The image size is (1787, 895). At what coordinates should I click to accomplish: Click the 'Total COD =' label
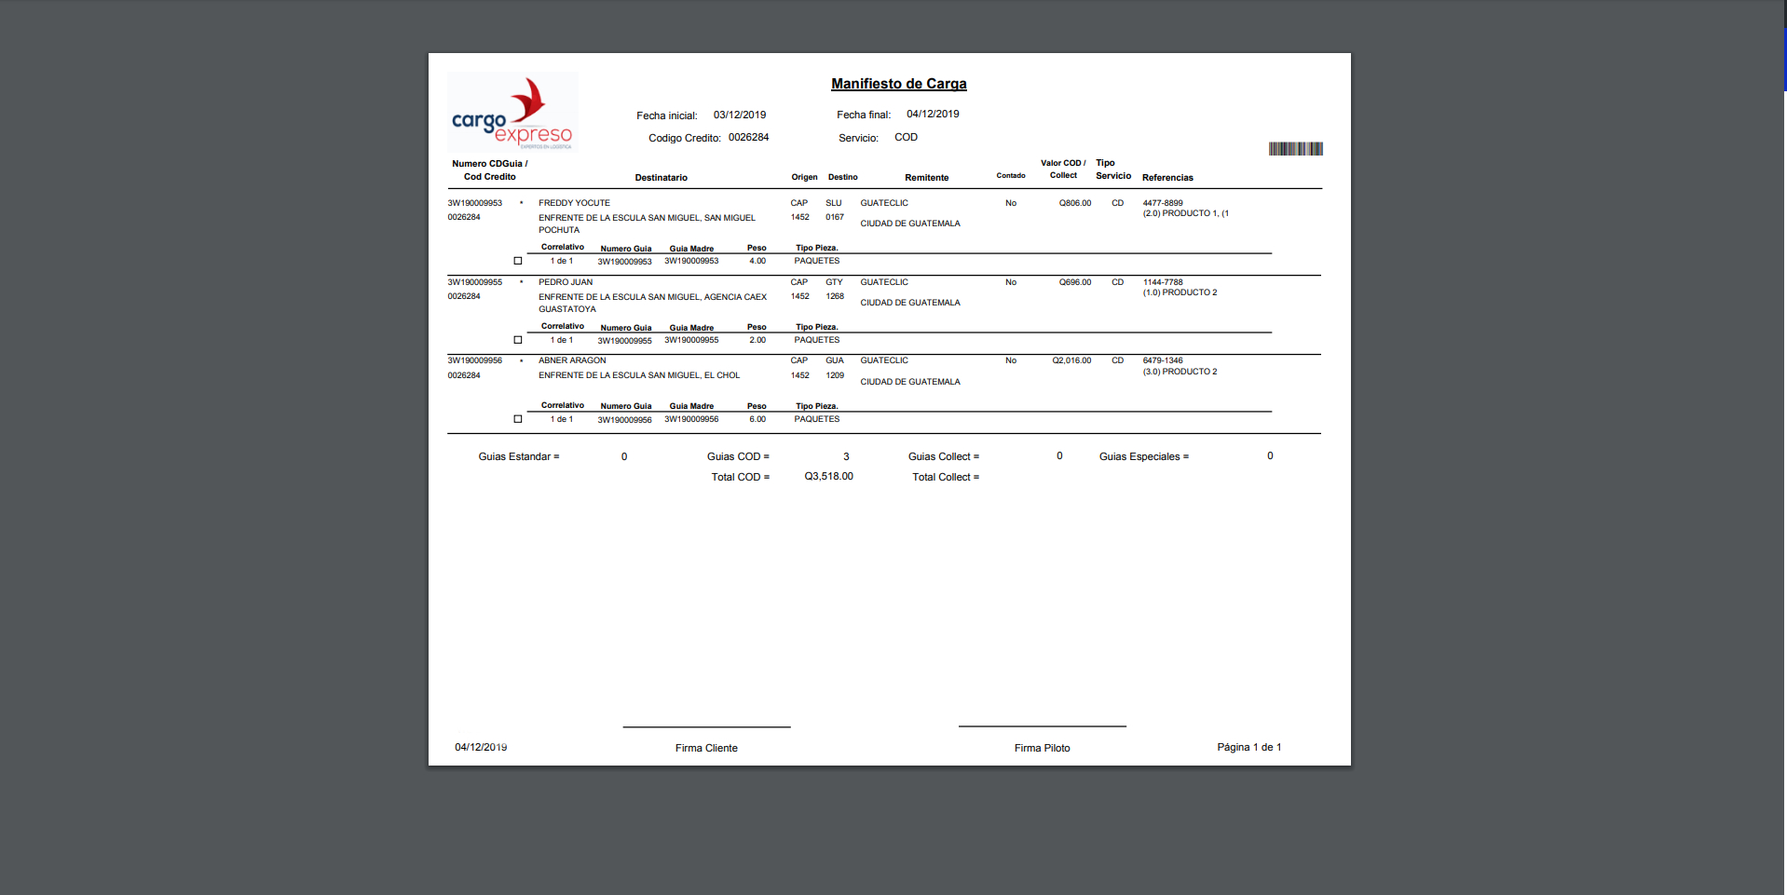(x=741, y=477)
